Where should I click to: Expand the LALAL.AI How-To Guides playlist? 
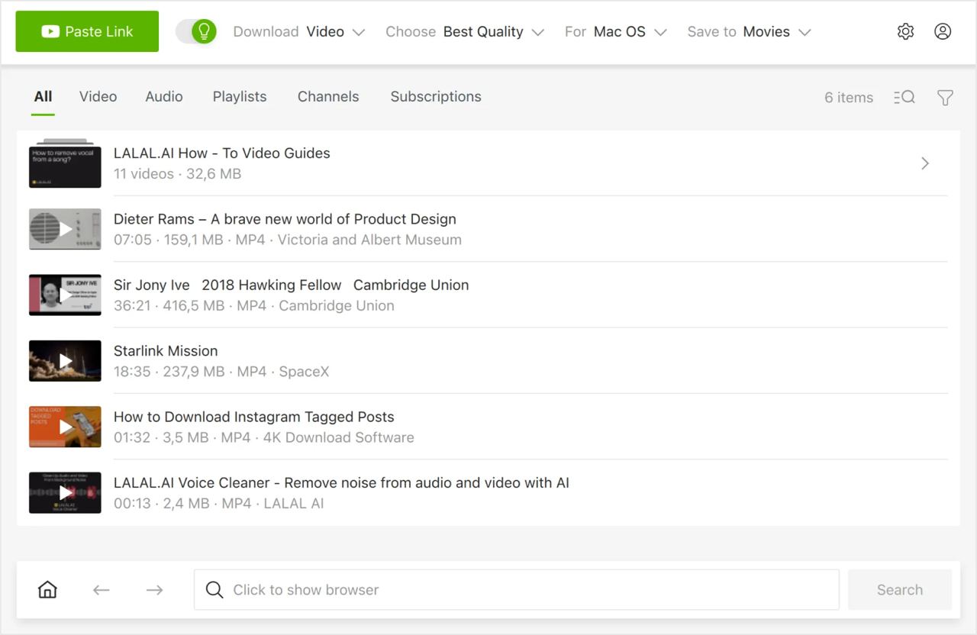tap(924, 163)
